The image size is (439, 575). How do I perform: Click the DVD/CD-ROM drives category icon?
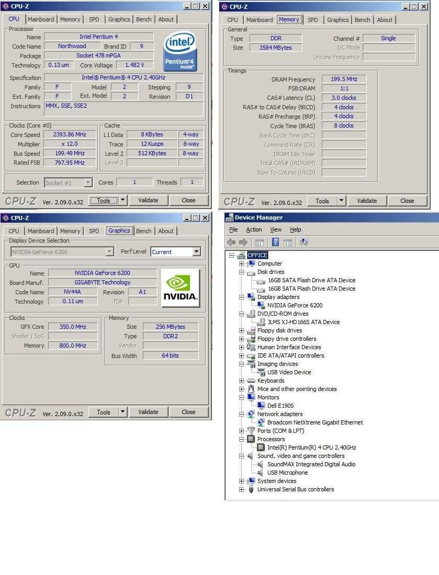pyautogui.click(x=251, y=314)
